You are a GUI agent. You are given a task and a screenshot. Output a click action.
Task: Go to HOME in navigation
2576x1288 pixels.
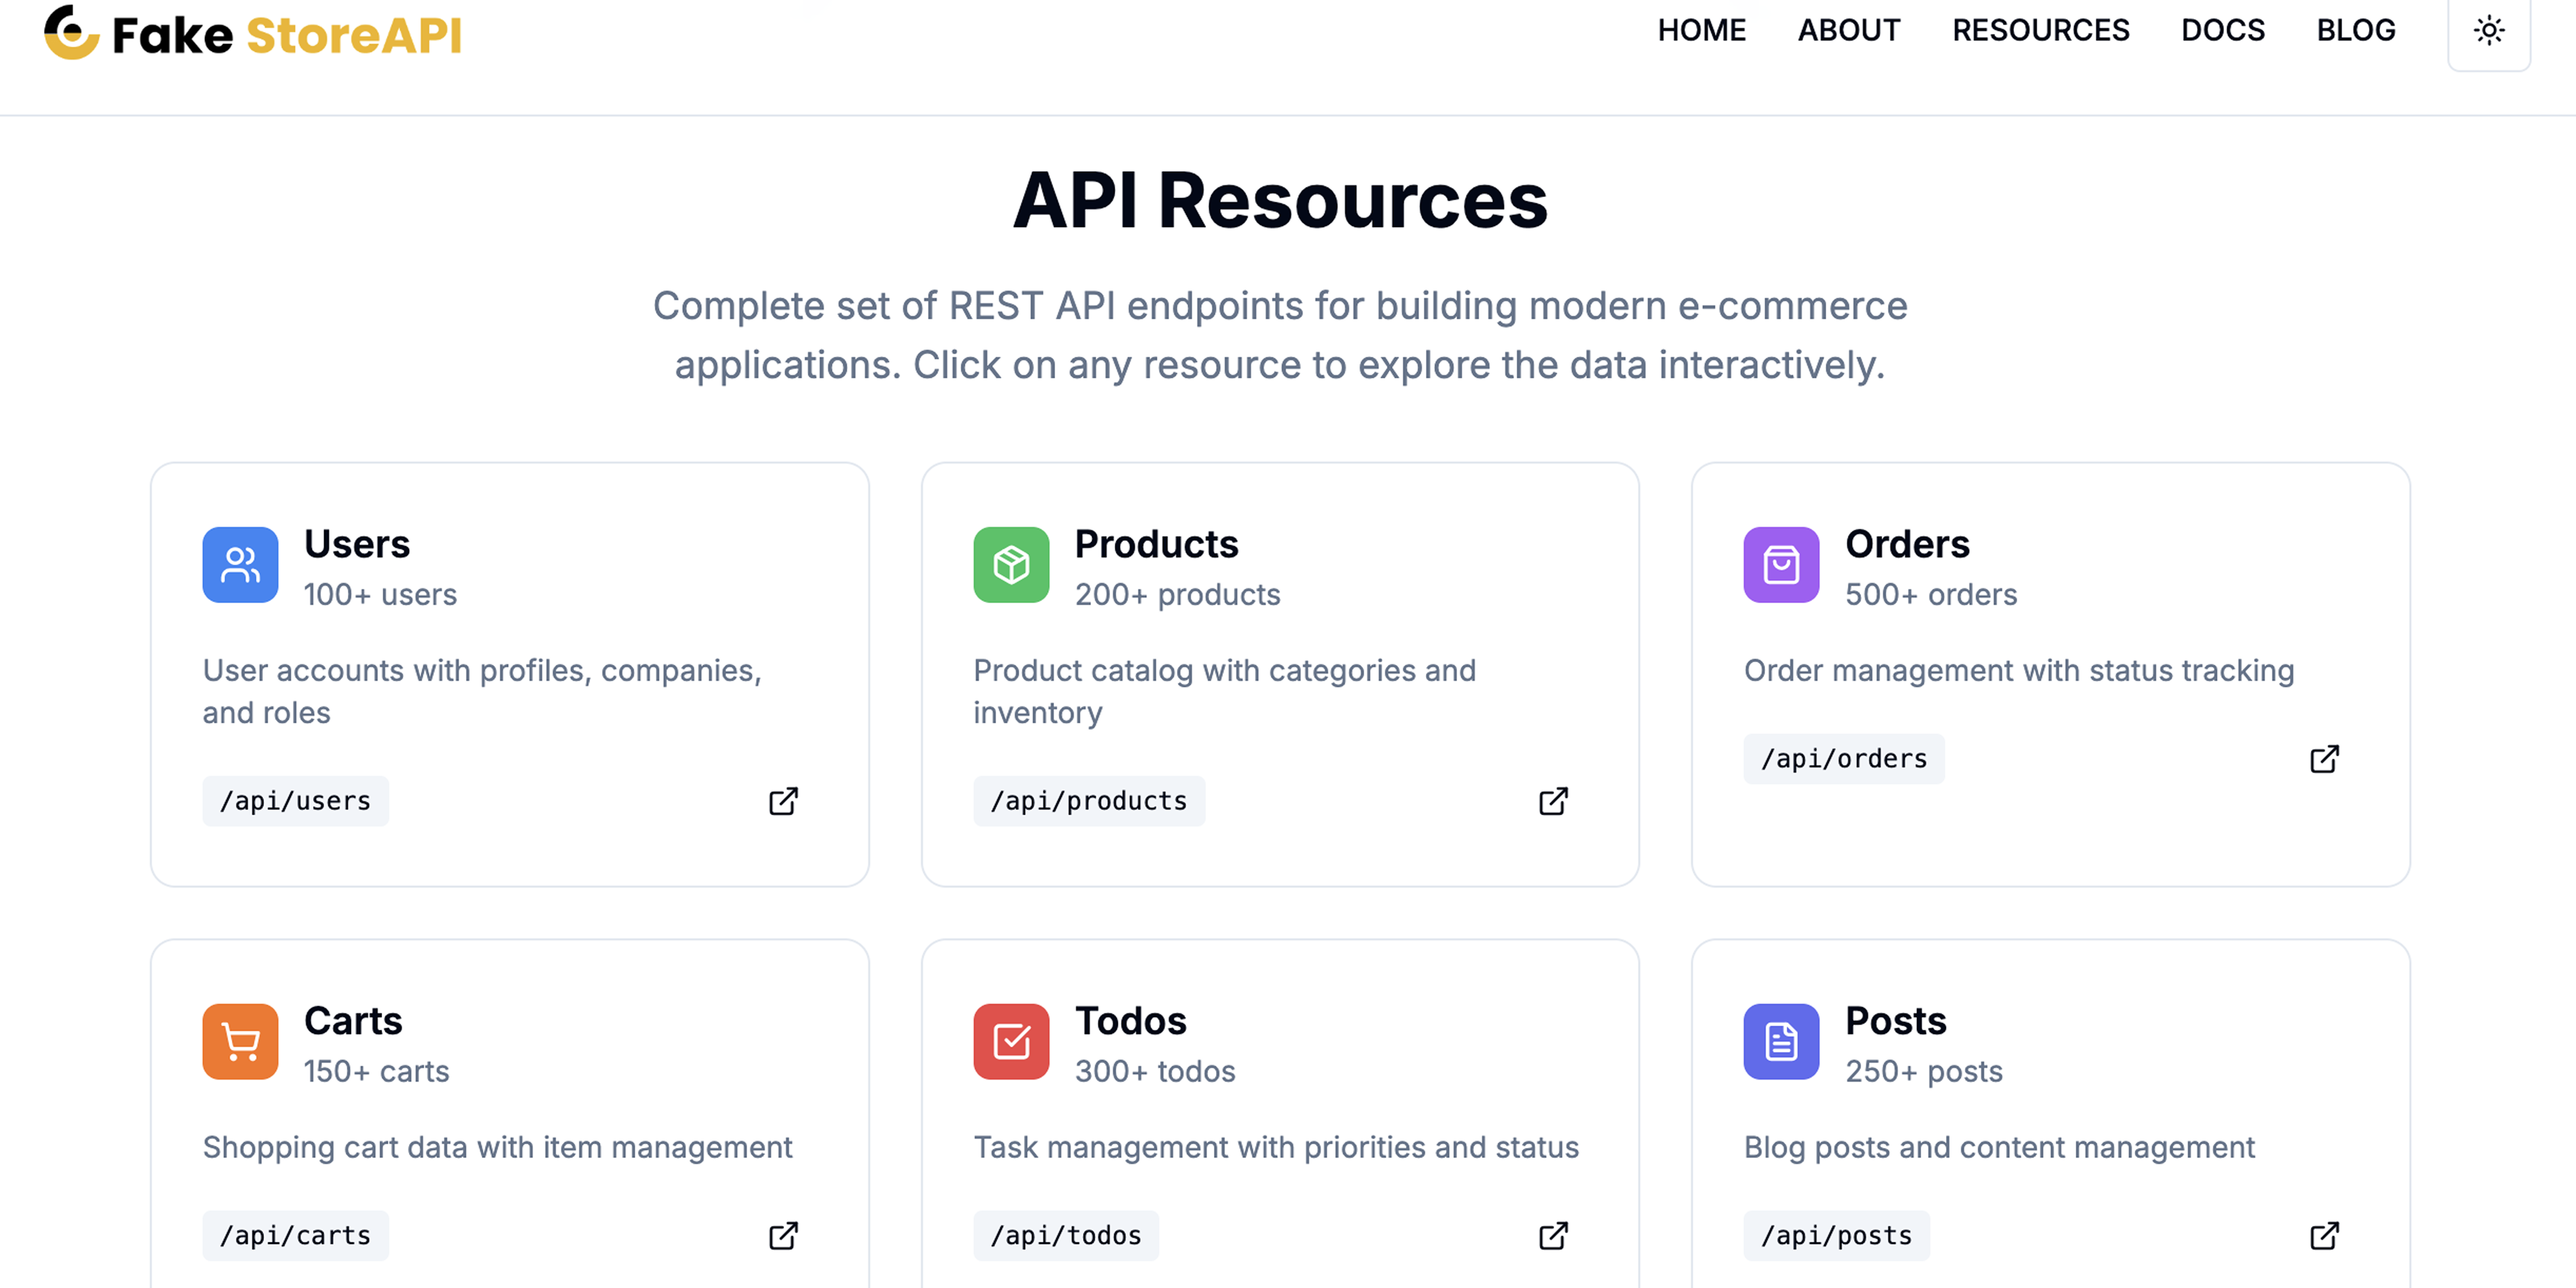[1701, 31]
